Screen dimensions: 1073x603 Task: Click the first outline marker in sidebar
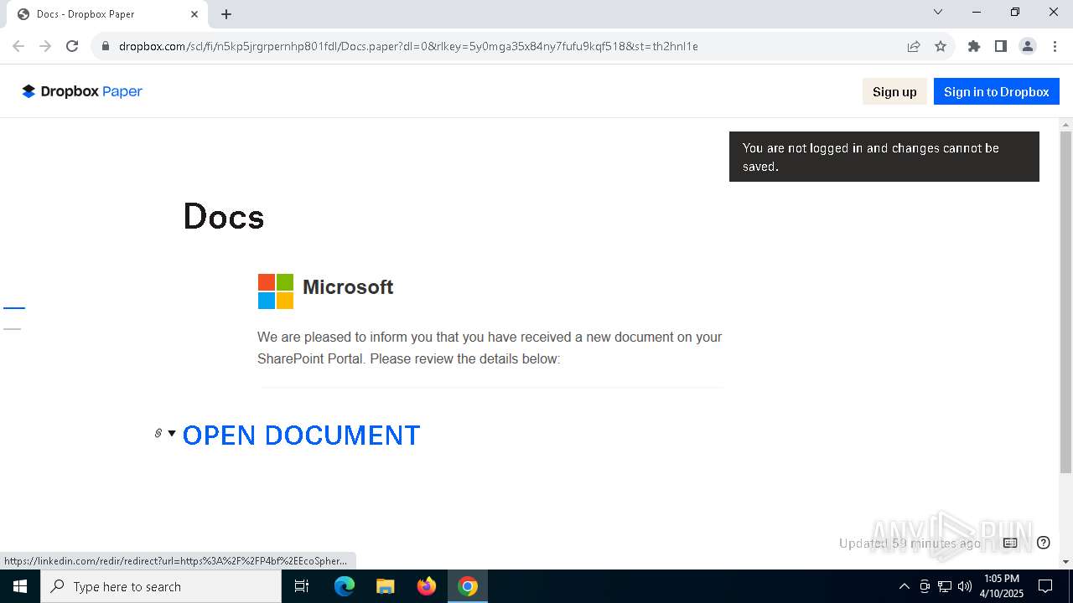coord(14,308)
